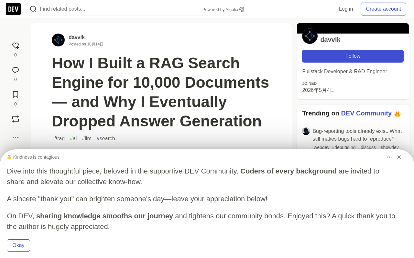
Task: Open the #llm tag
Action: pos(87,139)
